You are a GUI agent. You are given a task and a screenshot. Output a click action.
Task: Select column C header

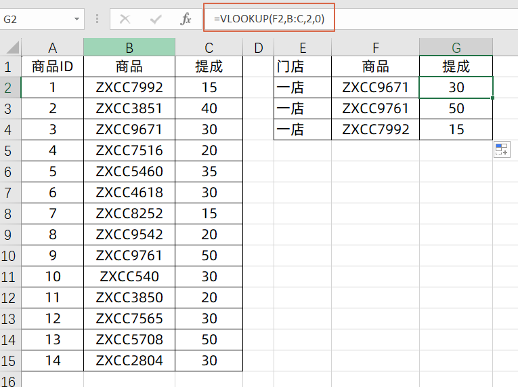(x=209, y=47)
